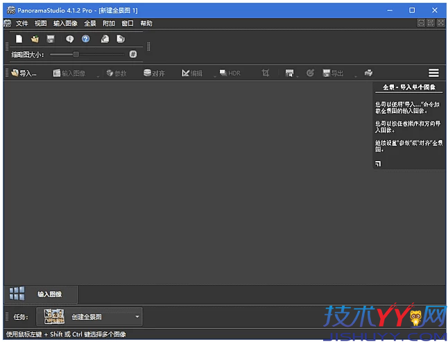This screenshot has height=342, width=448.
Task: Click the 任务: label
Action: [21, 317]
